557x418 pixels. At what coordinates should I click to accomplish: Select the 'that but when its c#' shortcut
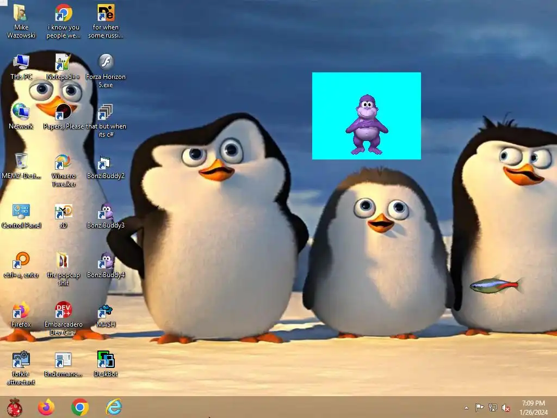click(106, 112)
